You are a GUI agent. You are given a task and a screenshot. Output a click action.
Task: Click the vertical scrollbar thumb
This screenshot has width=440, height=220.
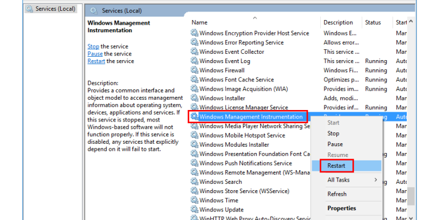click(x=411, y=196)
